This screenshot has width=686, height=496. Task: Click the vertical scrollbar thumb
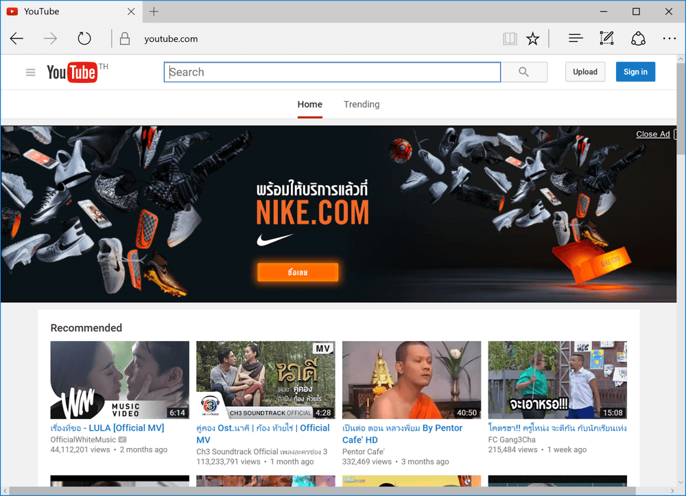(681, 108)
